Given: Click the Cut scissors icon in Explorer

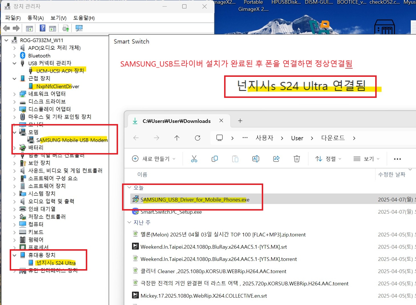Looking at the screenshot, I should [194, 159].
